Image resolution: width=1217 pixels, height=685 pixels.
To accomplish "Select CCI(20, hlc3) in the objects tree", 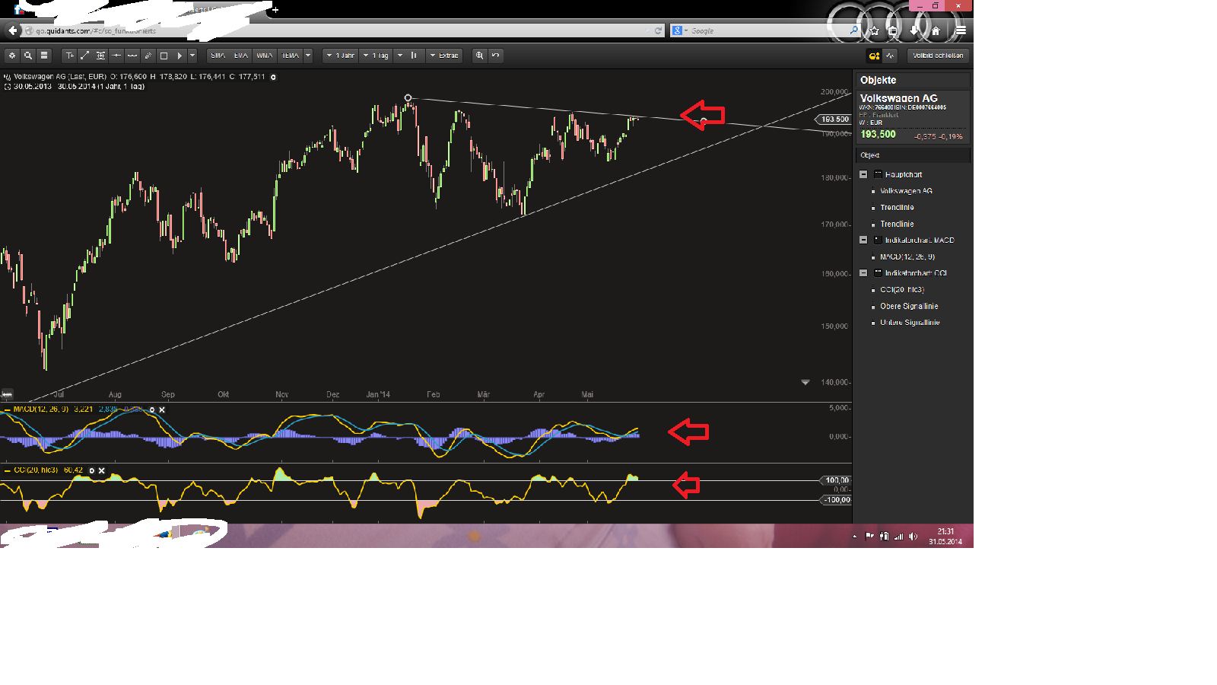I will pyautogui.click(x=902, y=289).
